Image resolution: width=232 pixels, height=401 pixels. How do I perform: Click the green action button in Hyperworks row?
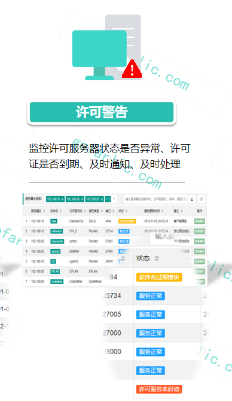tap(199, 241)
